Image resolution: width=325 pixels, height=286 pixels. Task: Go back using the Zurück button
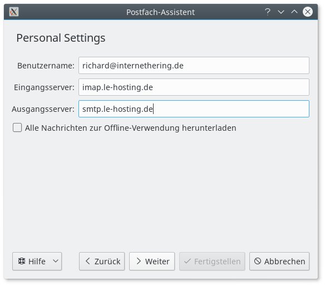102,261
